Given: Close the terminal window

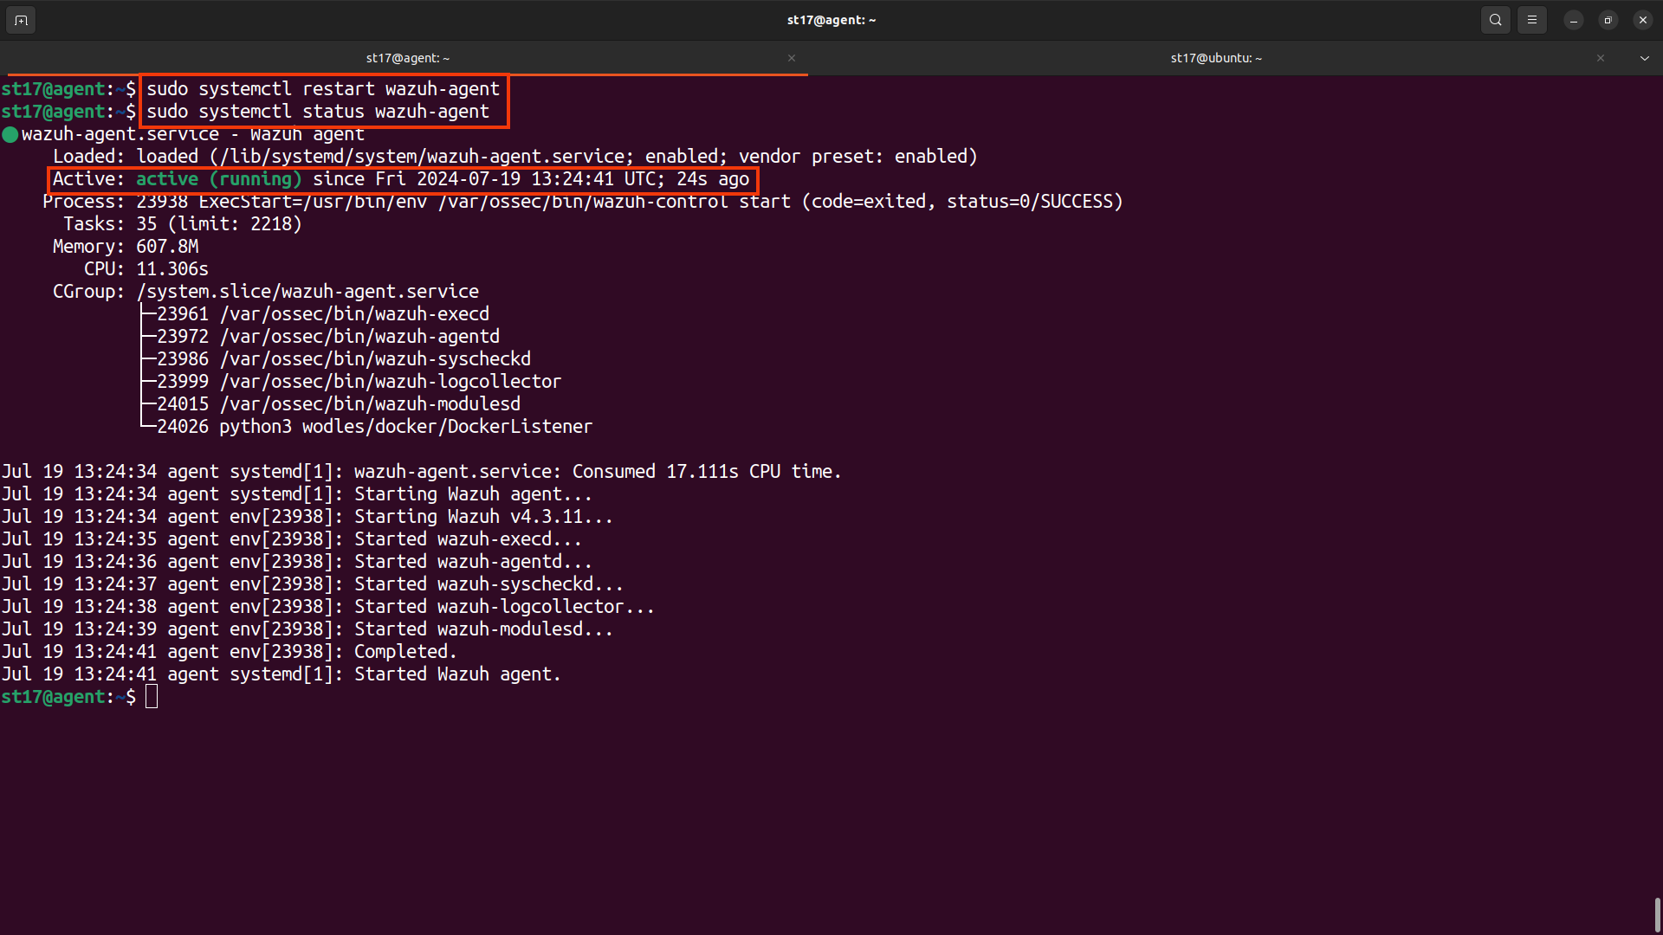Looking at the screenshot, I should point(1643,20).
